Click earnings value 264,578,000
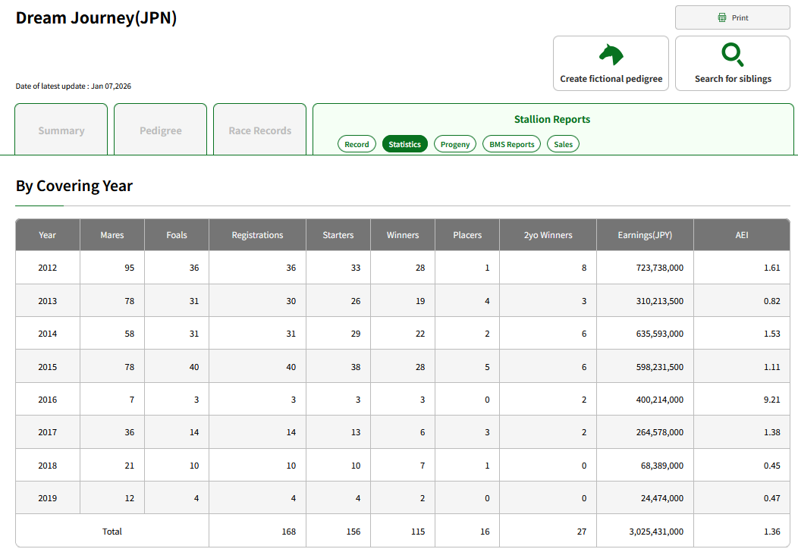 click(x=660, y=432)
